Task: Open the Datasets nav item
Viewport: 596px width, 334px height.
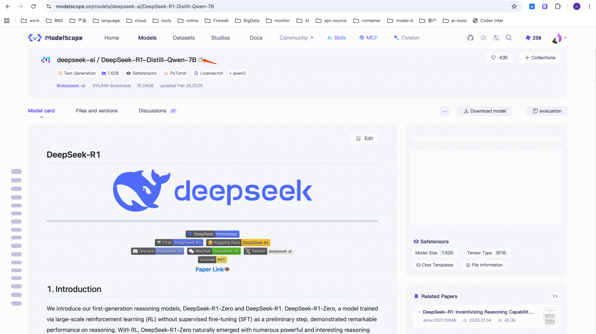Action: point(184,38)
